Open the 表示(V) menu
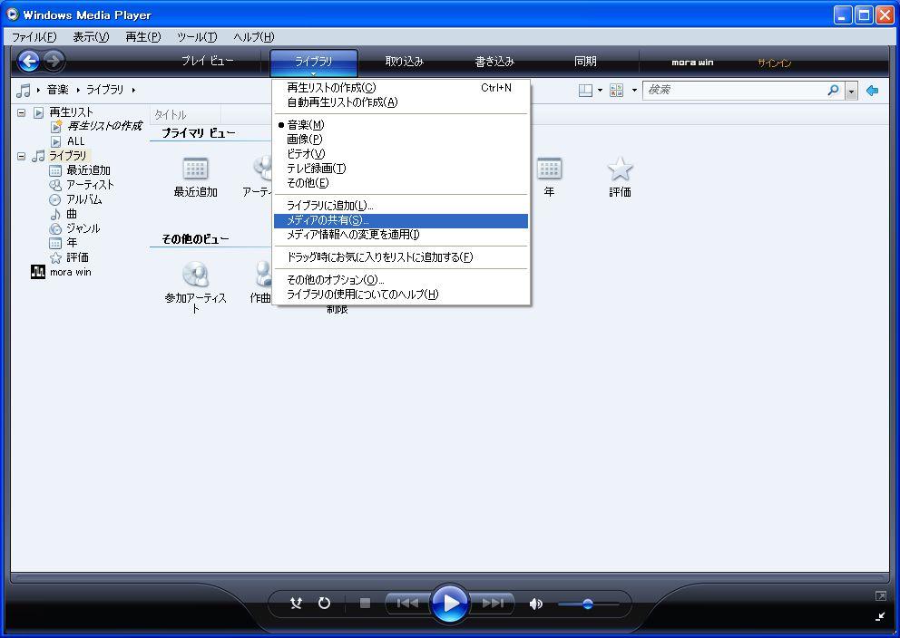Image resolution: width=900 pixels, height=638 pixels. click(x=91, y=37)
